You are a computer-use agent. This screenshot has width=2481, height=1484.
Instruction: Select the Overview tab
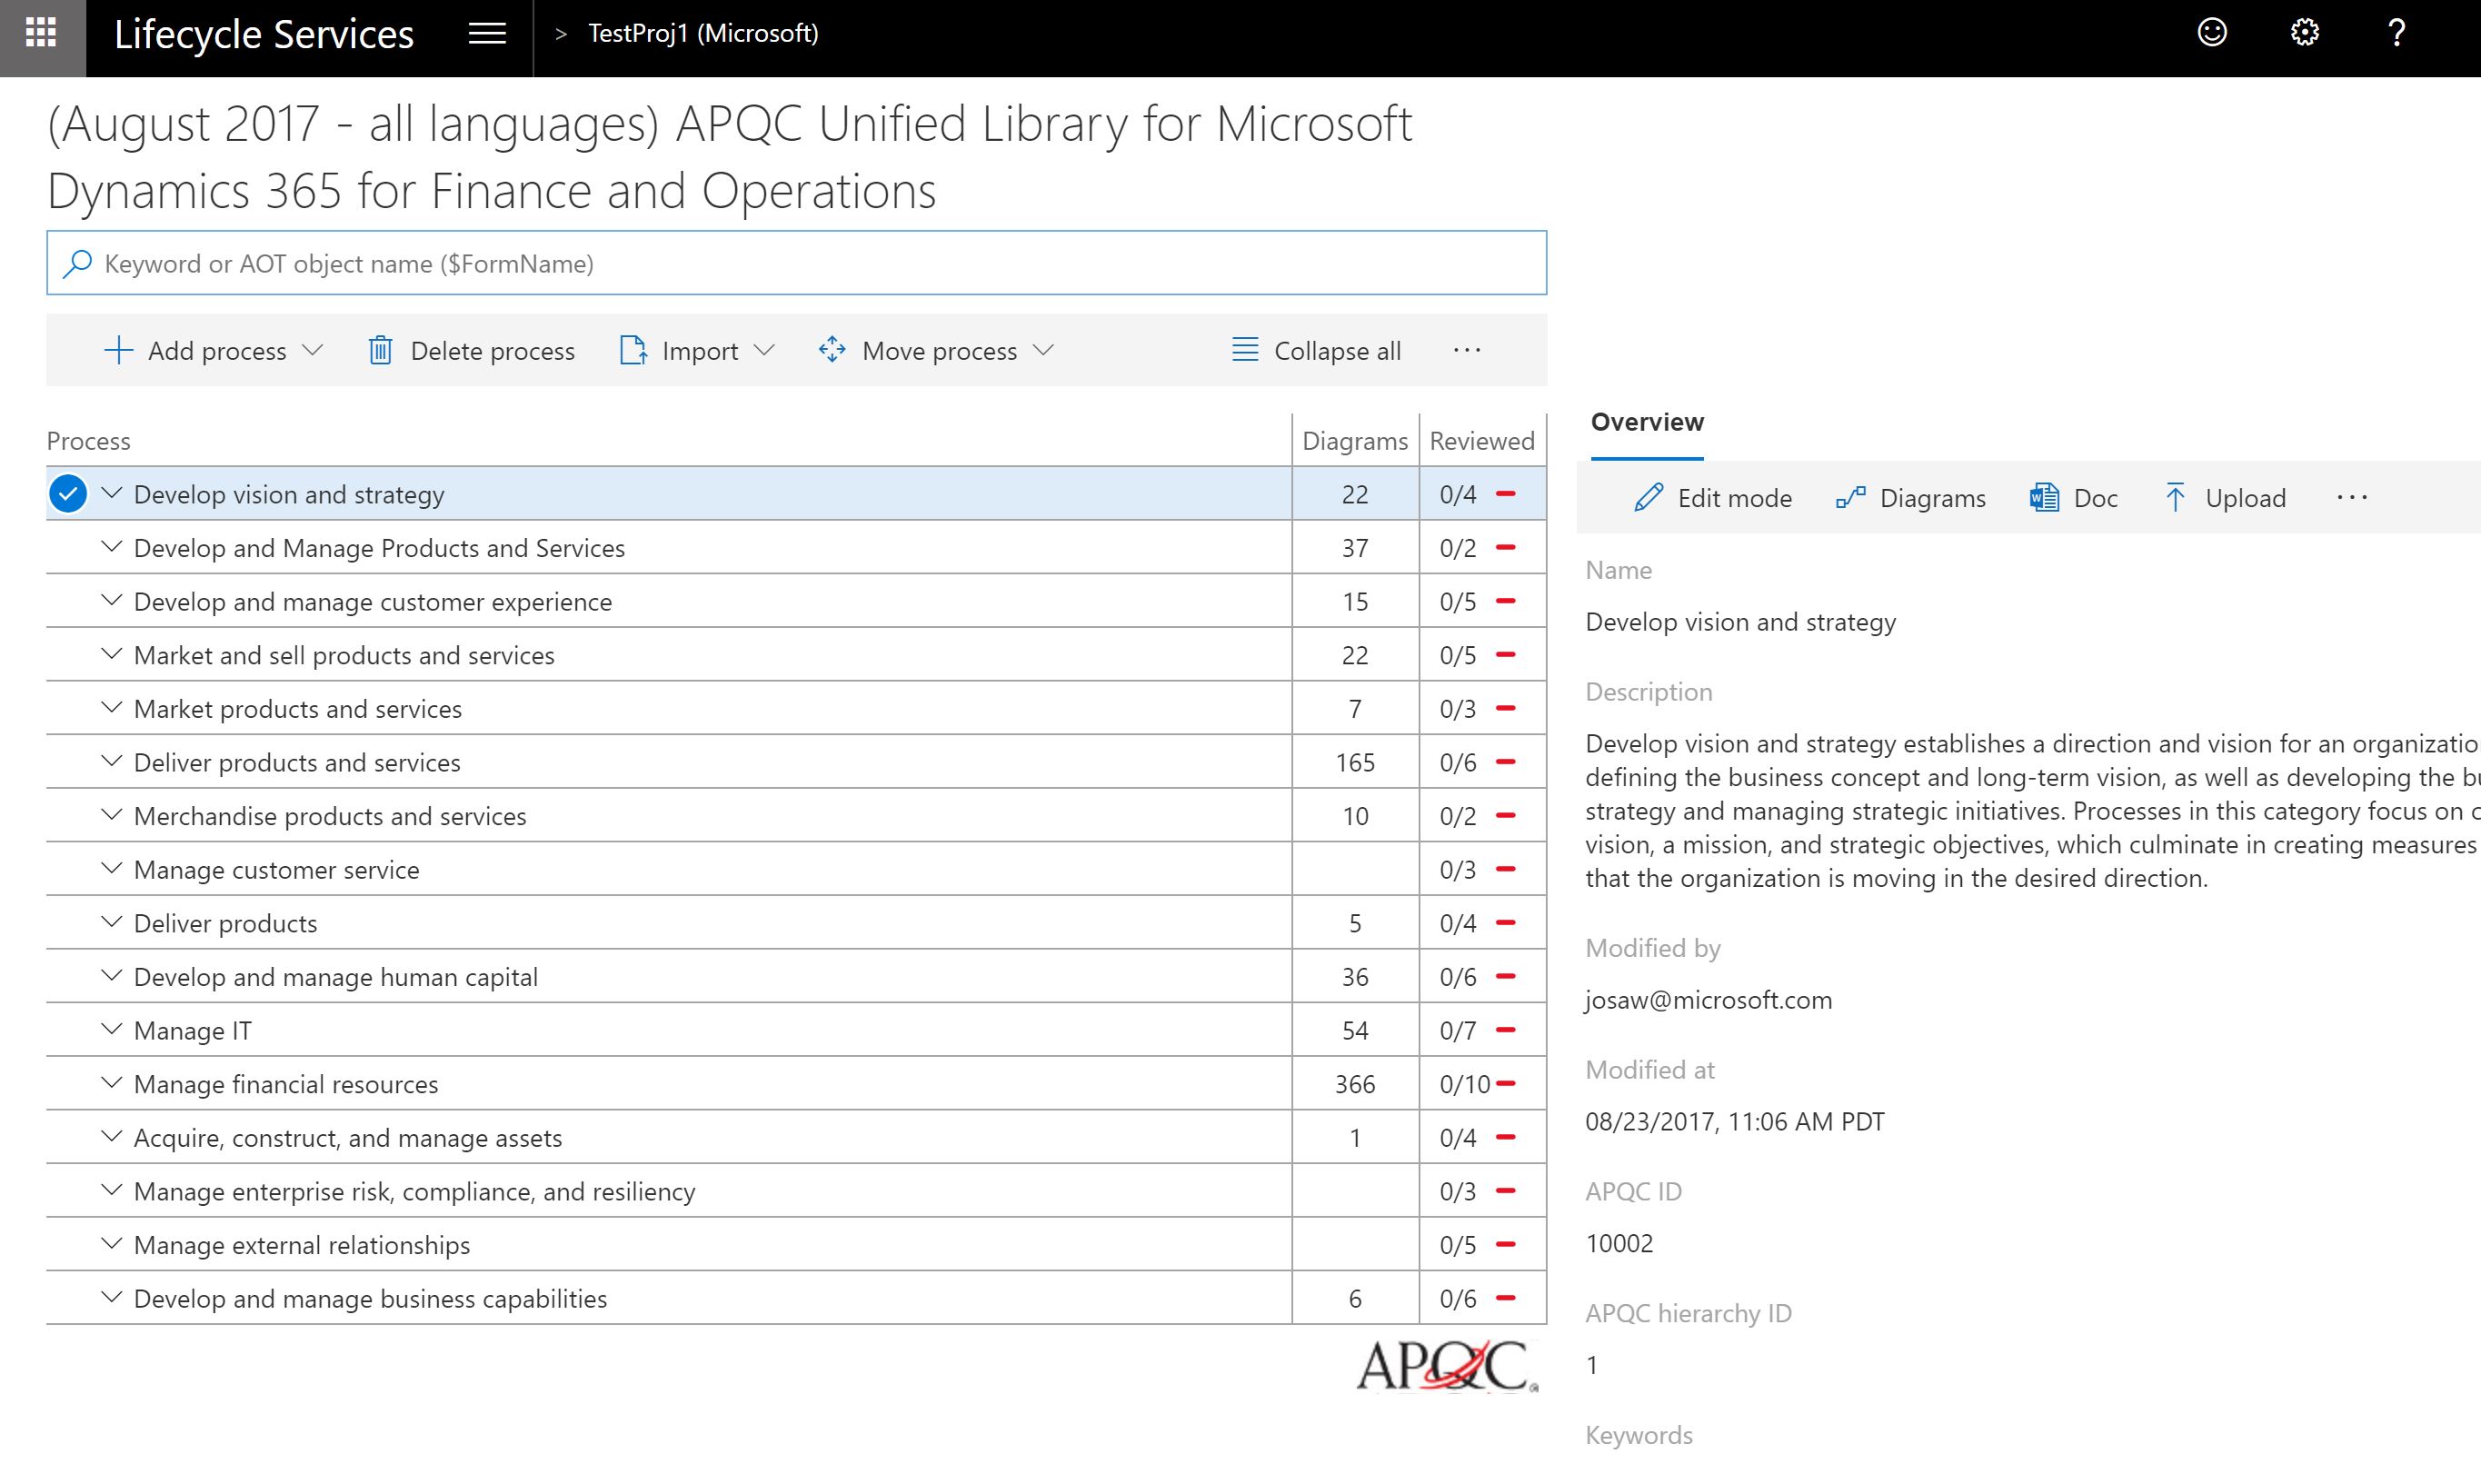point(1646,423)
